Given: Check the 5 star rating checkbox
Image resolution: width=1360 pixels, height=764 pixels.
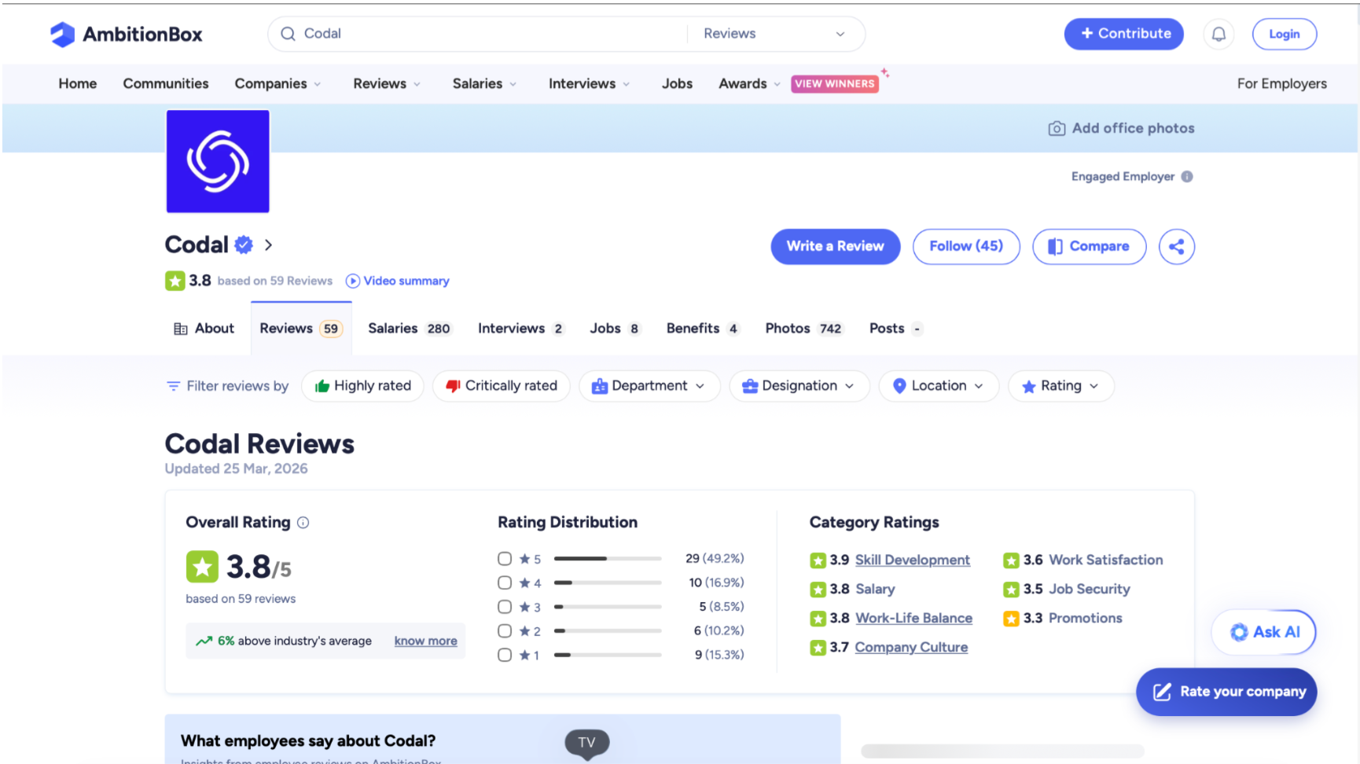Looking at the screenshot, I should (x=505, y=559).
